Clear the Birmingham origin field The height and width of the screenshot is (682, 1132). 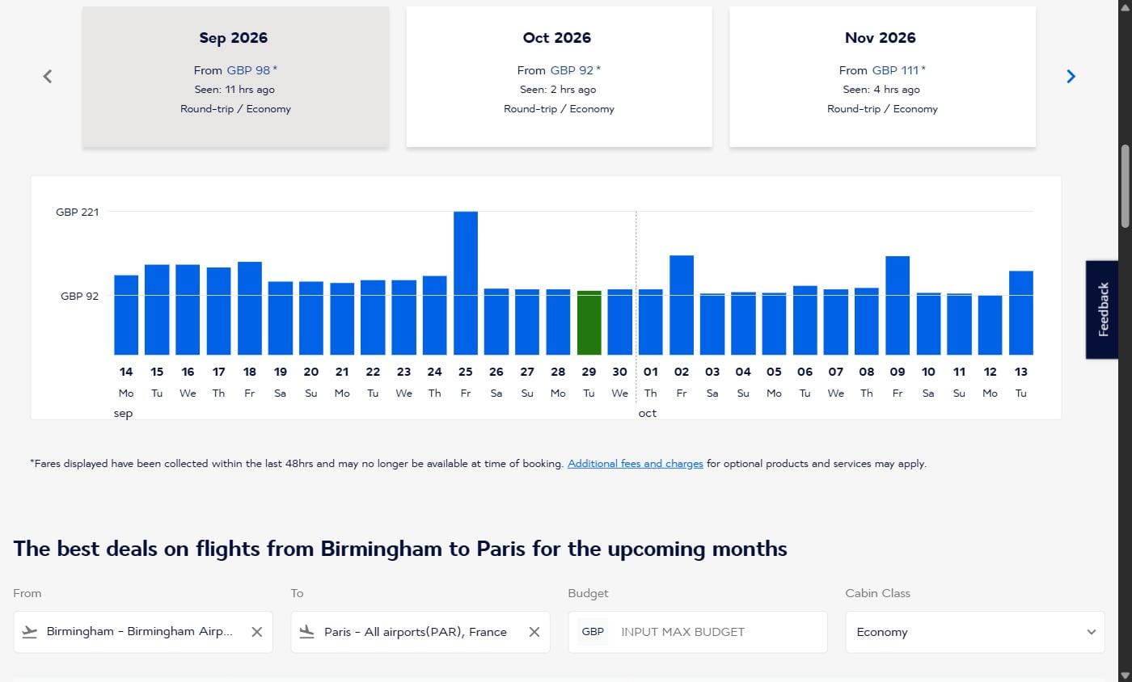coord(256,632)
